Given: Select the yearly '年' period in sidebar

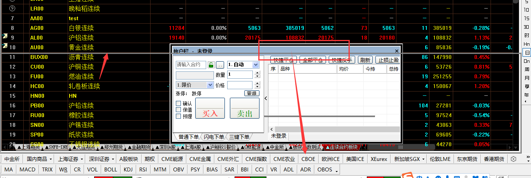Looking at the screenshot, I should [x=527, y=95].
